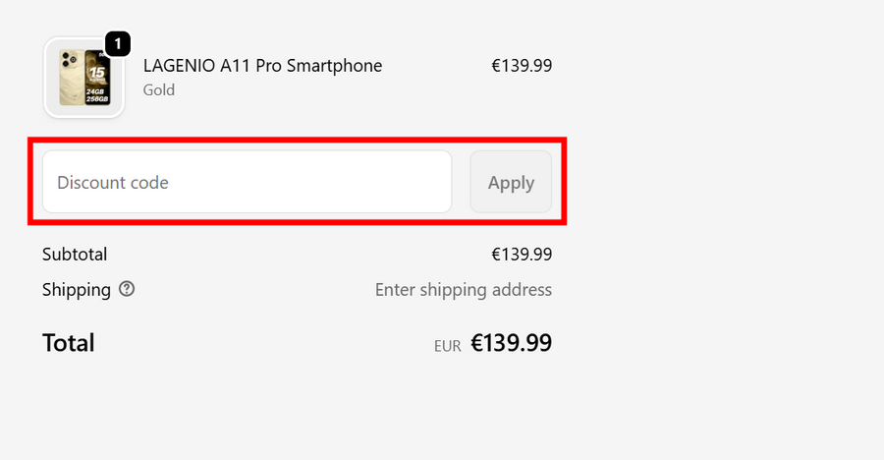
Task: Click the Enter shipping address text
Action: coord(464,290)
